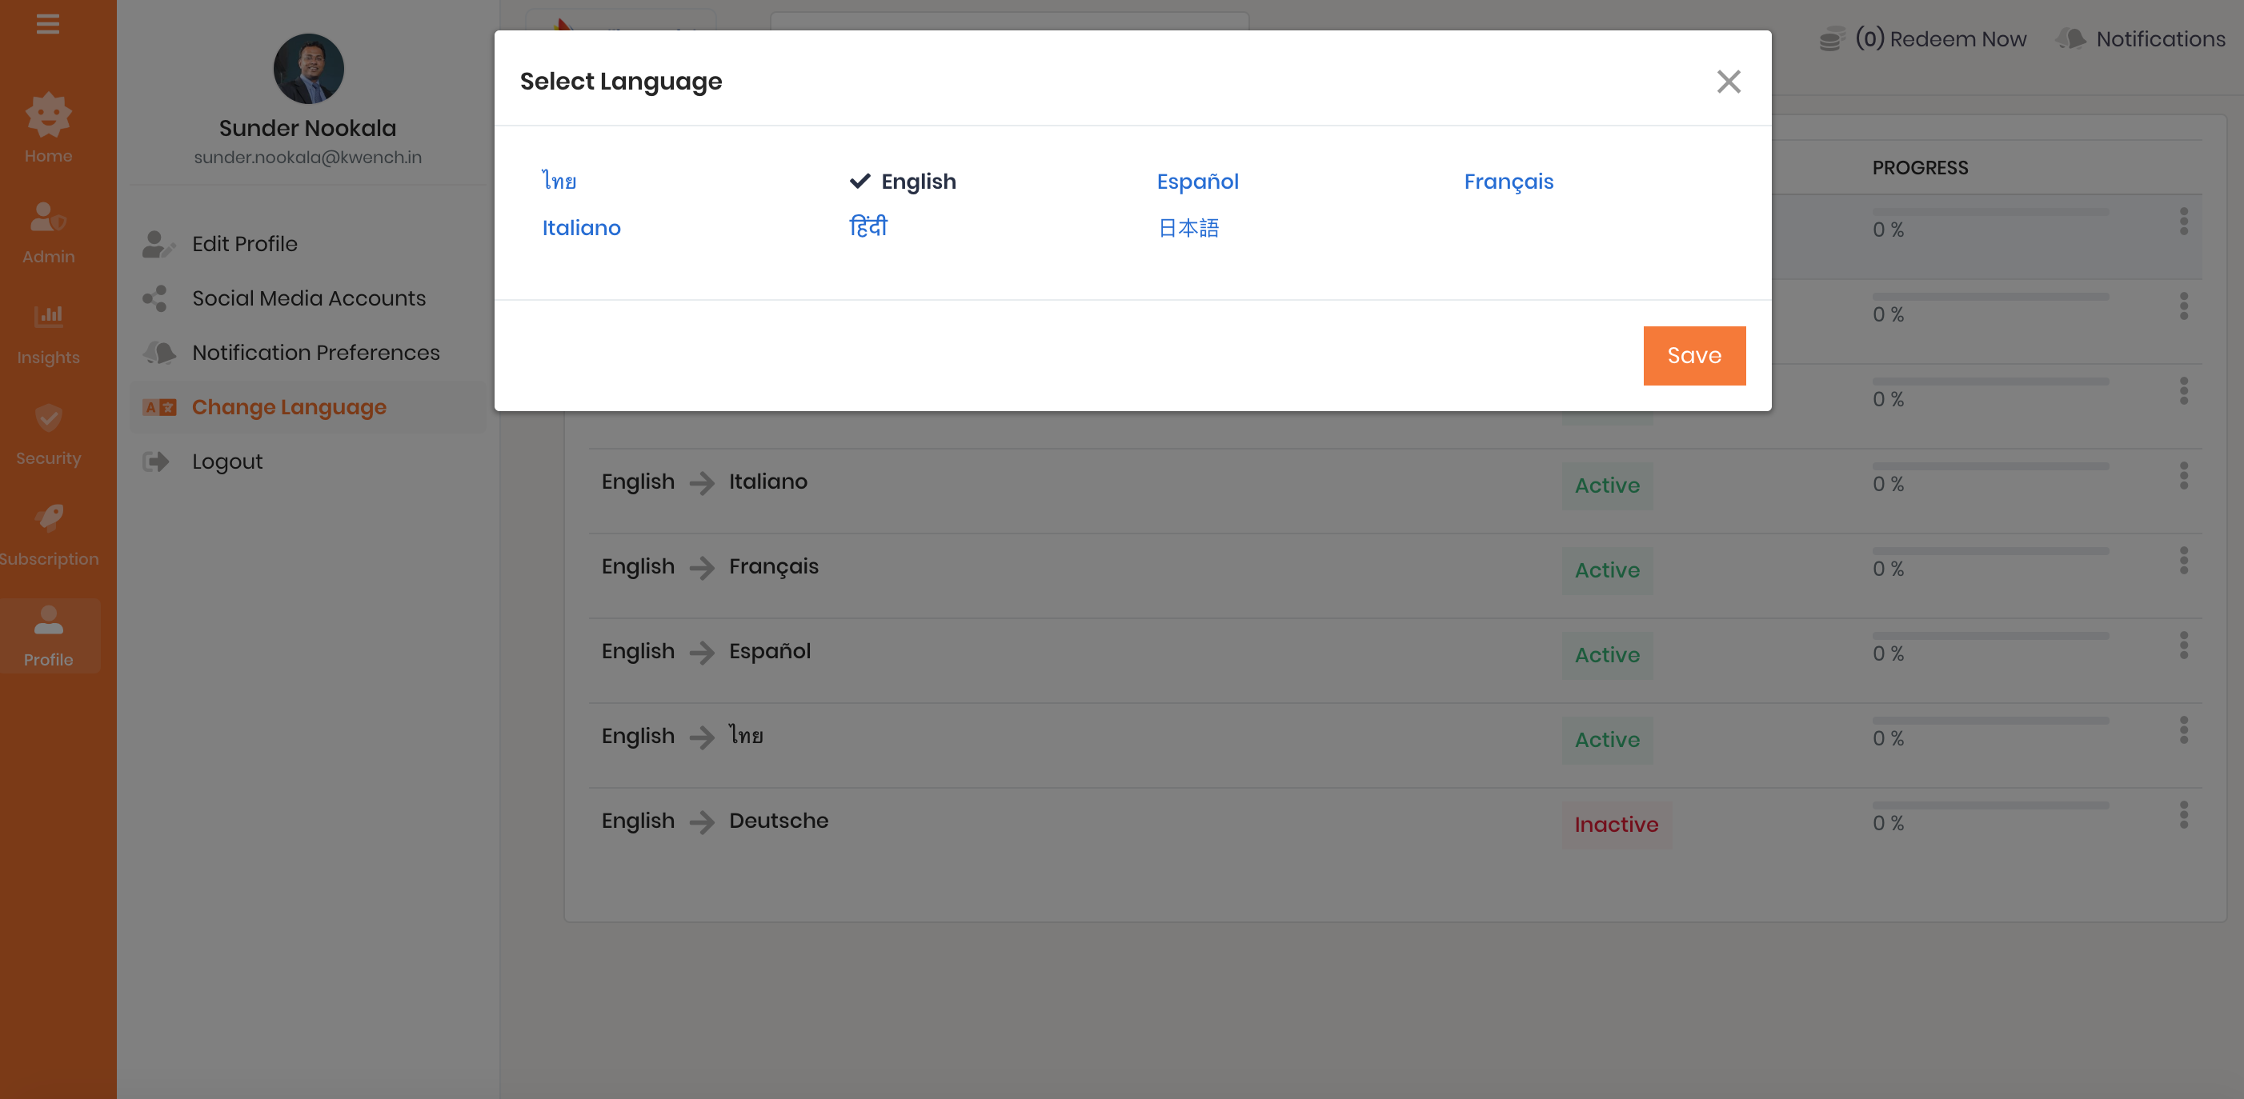Image resolution: width=2244 pixels, height=1099 pixels.
Task: Click the orange Save button
Action: (1693, 355)
